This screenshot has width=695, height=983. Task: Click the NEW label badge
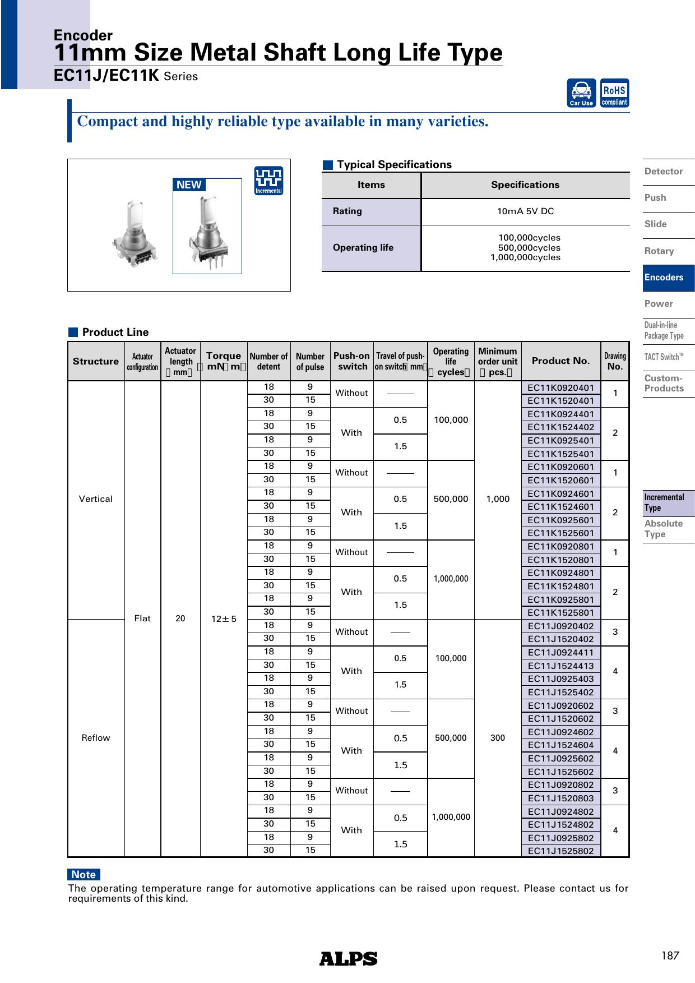(x=189, y=185)
